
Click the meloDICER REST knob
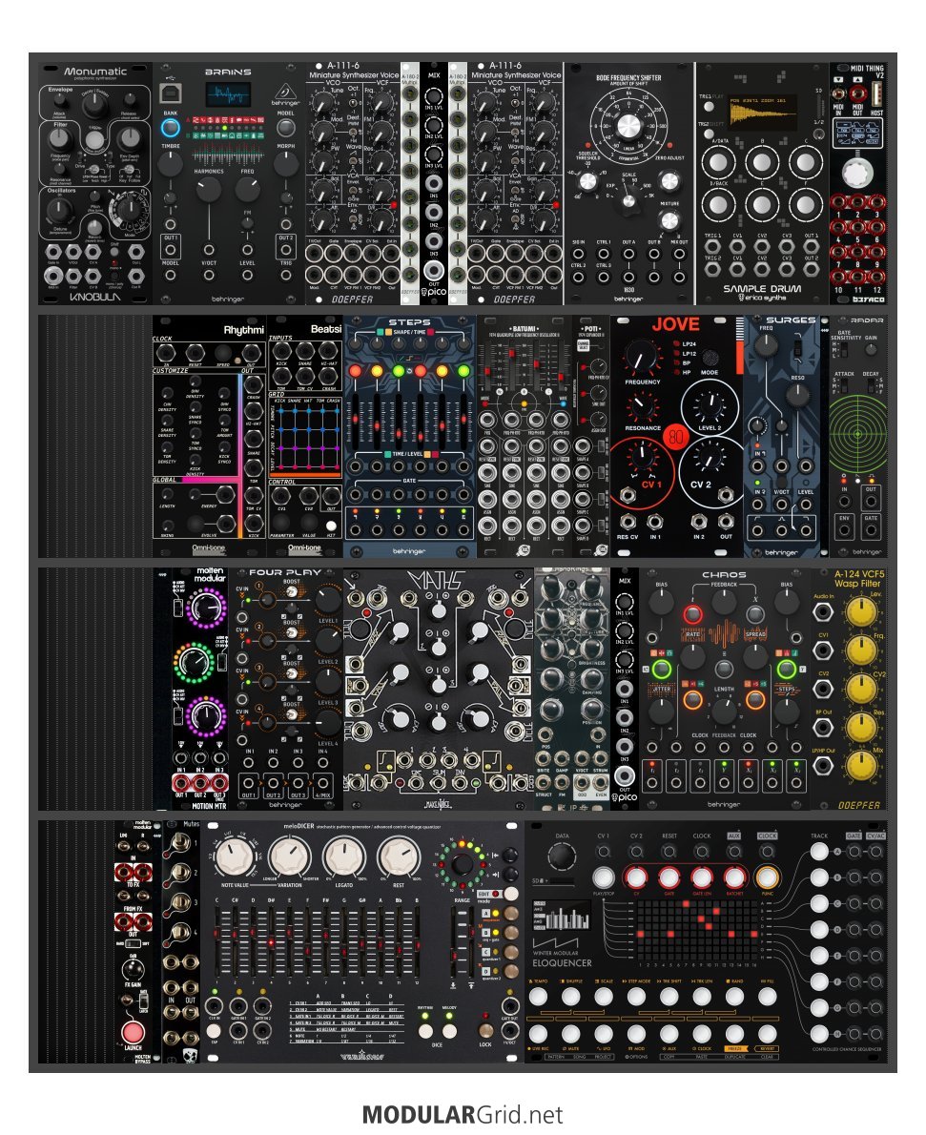399,857
